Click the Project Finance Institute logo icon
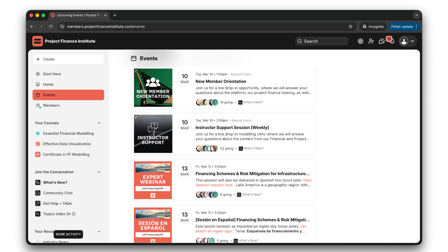448x252 pixels. pos(37,41)
